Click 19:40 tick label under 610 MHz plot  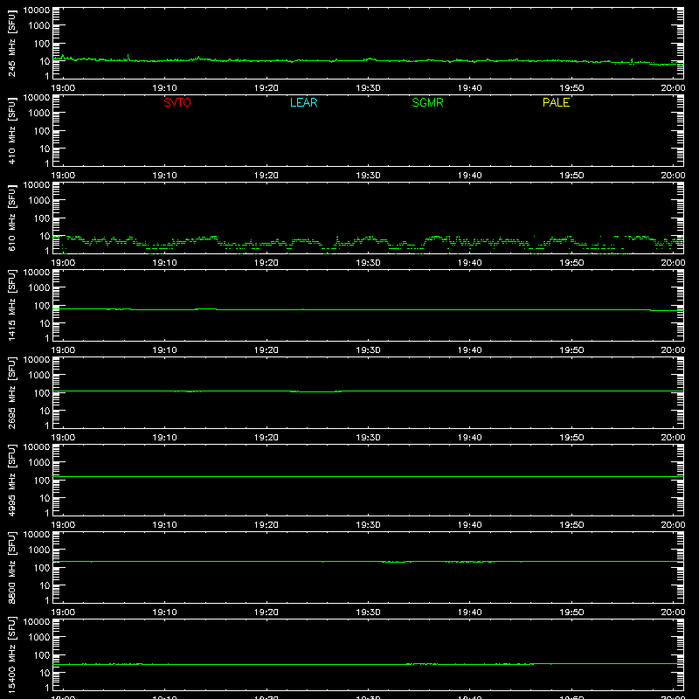(470, 263)
